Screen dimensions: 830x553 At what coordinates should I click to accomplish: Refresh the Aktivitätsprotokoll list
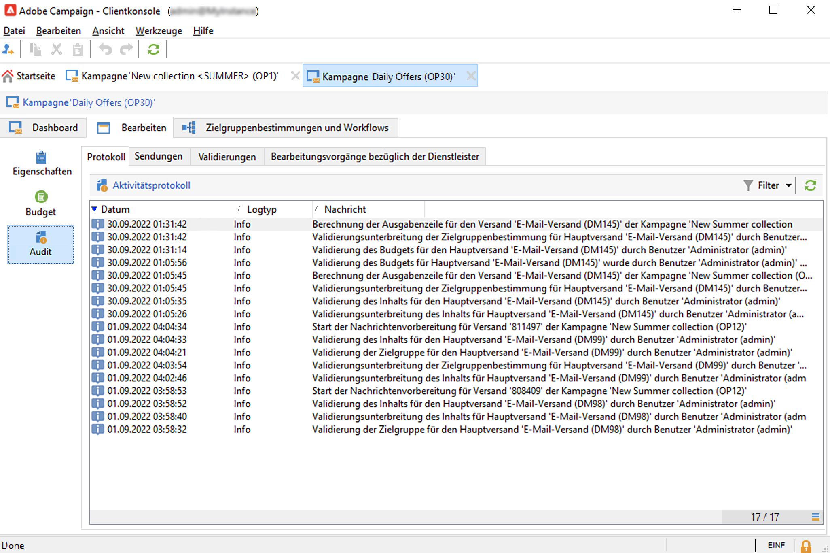point(810,185)
